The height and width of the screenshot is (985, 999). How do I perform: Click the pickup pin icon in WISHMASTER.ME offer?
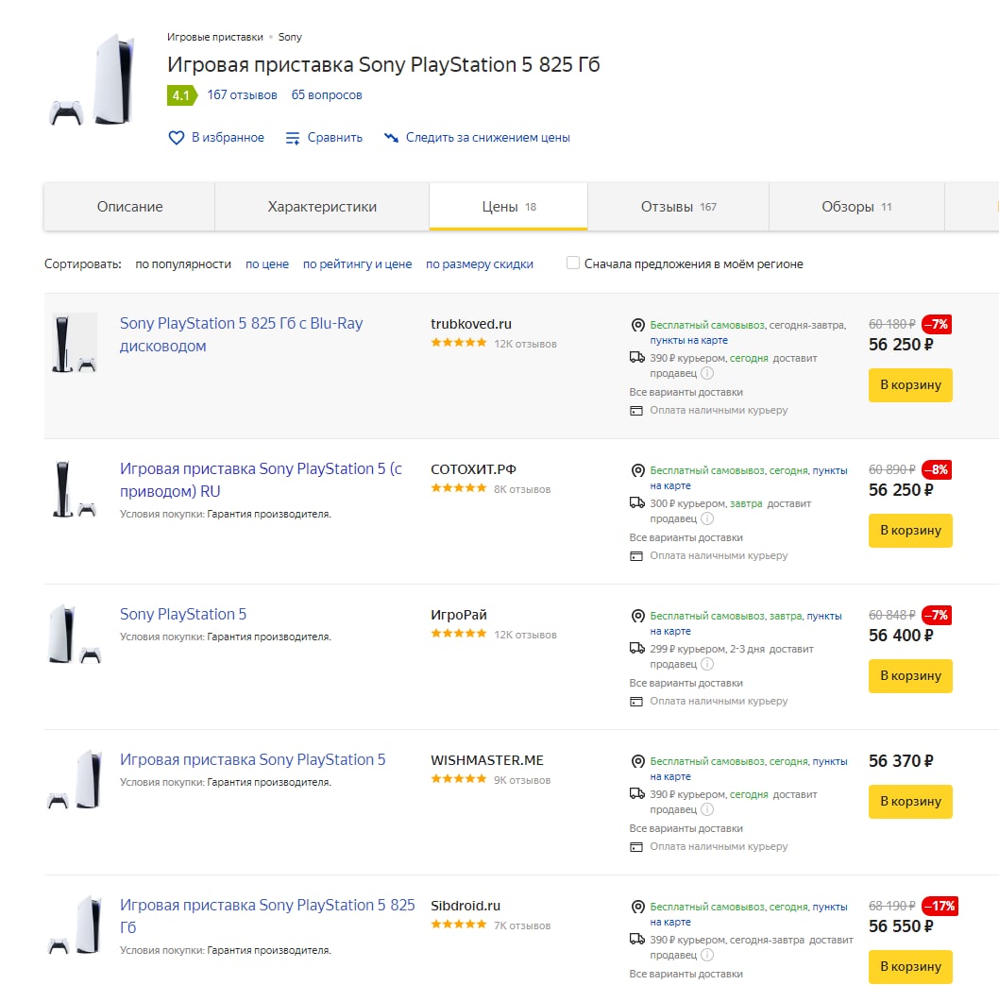click(637, 761)
